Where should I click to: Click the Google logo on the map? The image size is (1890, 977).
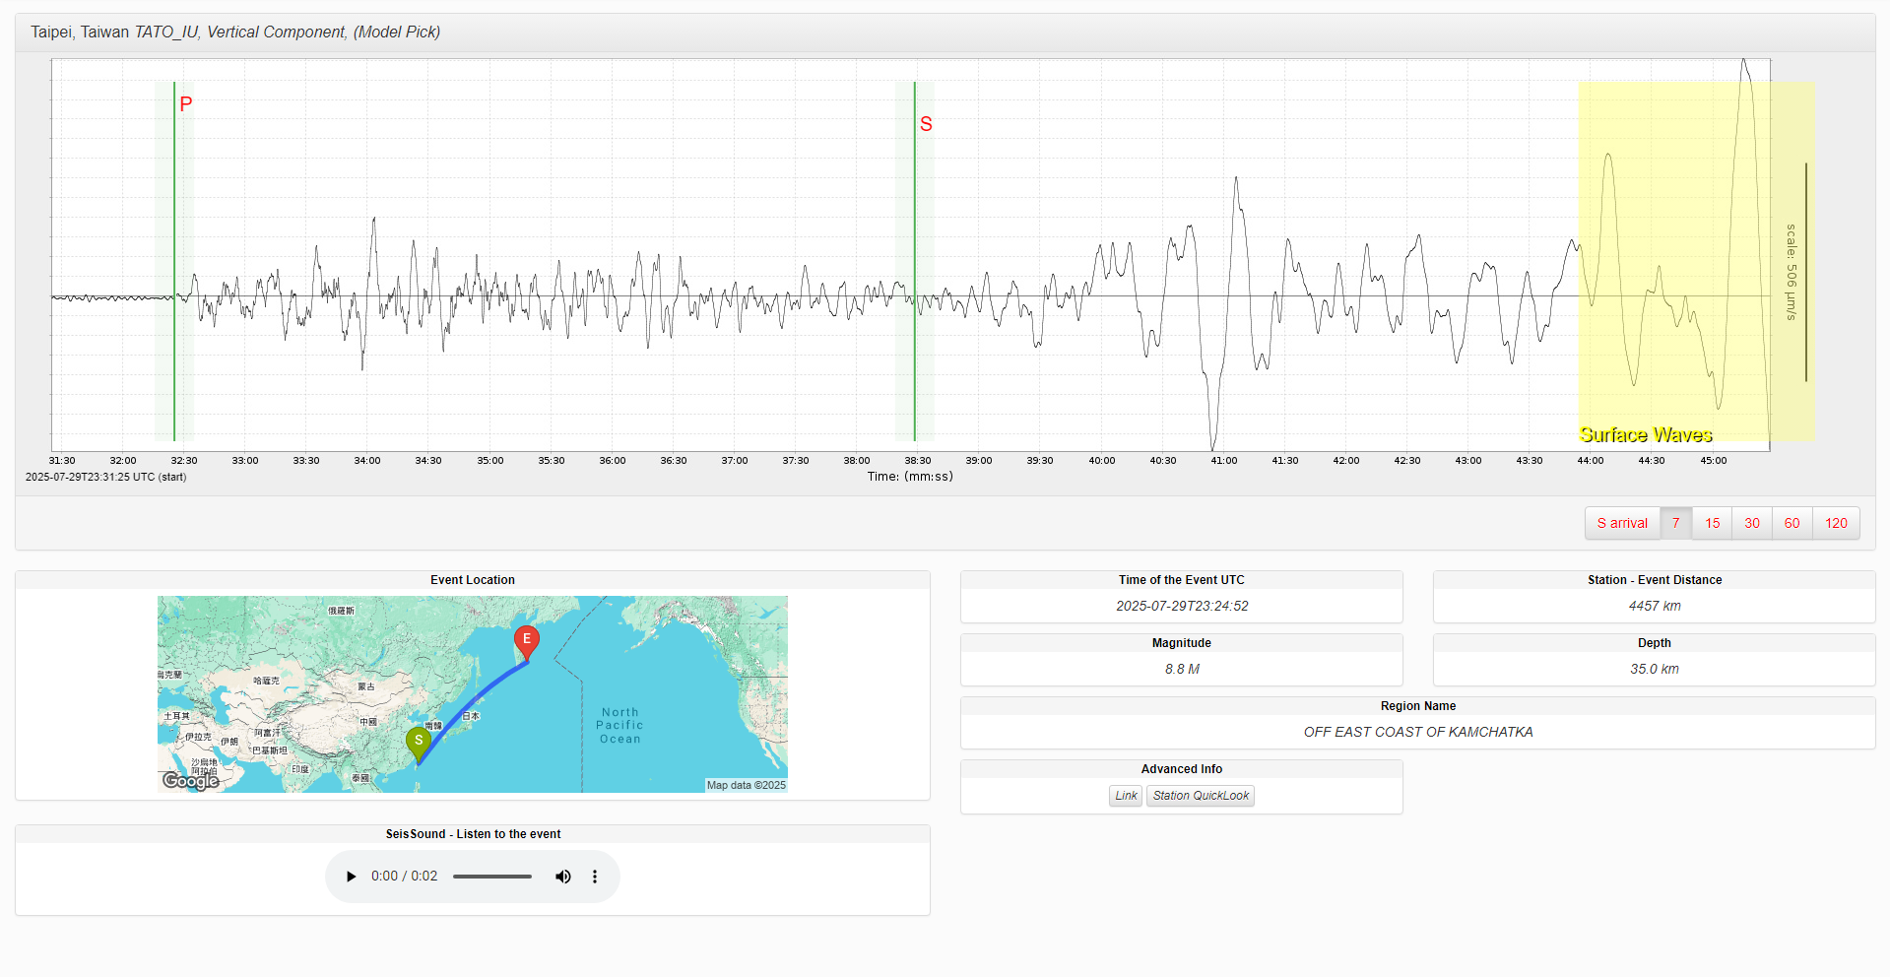[x=191, y=781]
